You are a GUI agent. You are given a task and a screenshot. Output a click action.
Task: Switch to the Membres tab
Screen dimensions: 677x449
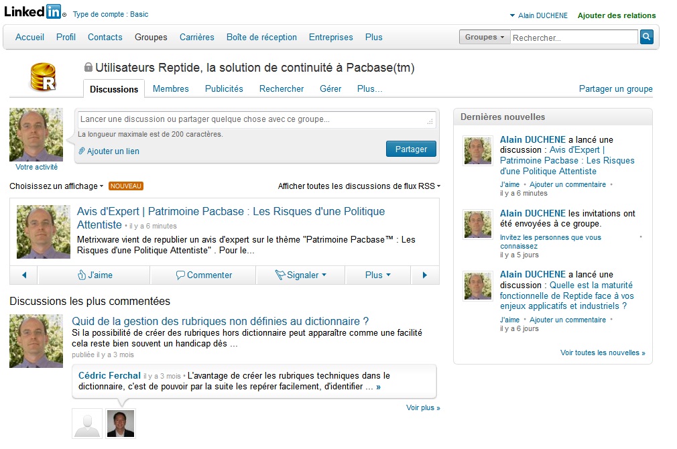[170, 88]
